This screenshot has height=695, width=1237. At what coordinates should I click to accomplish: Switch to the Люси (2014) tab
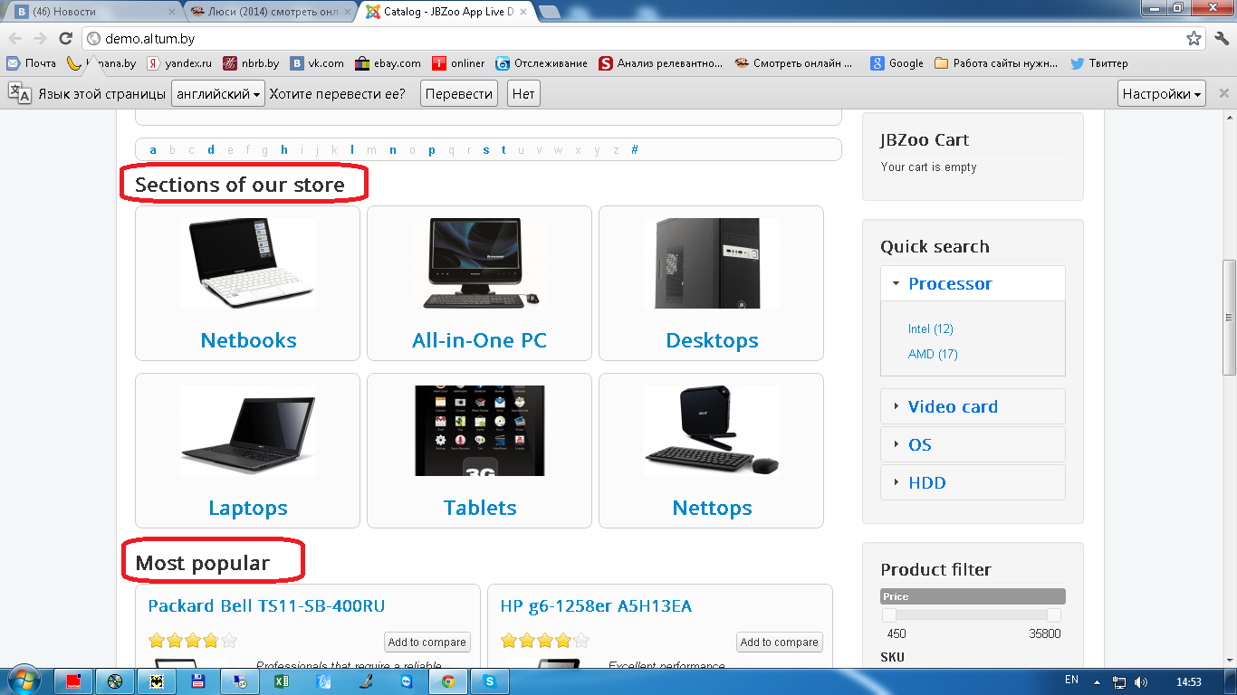tap(270, 12)
